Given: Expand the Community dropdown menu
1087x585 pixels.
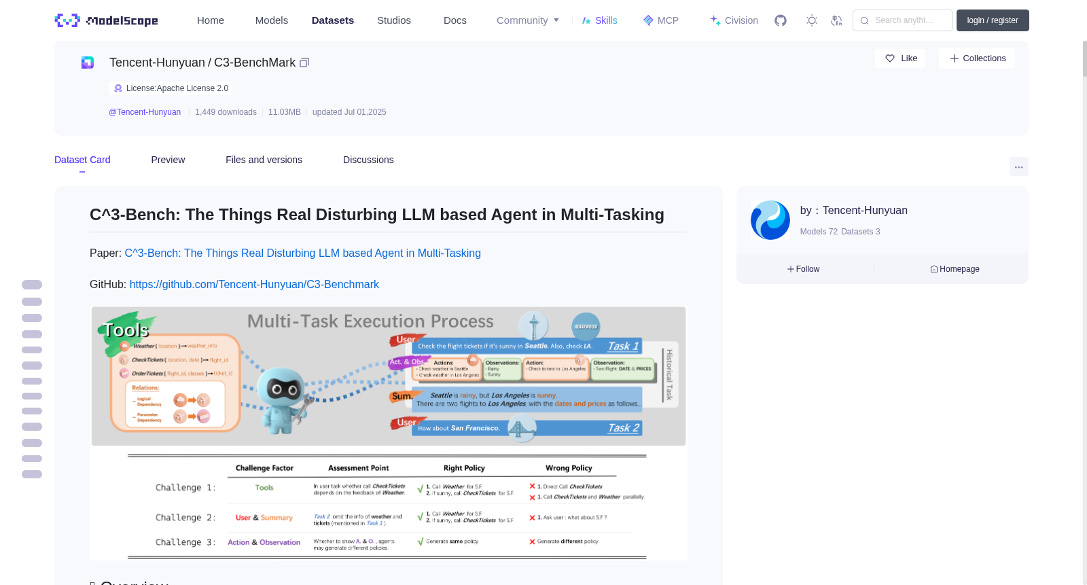Looking at the screenshot, I should (528, 20).
